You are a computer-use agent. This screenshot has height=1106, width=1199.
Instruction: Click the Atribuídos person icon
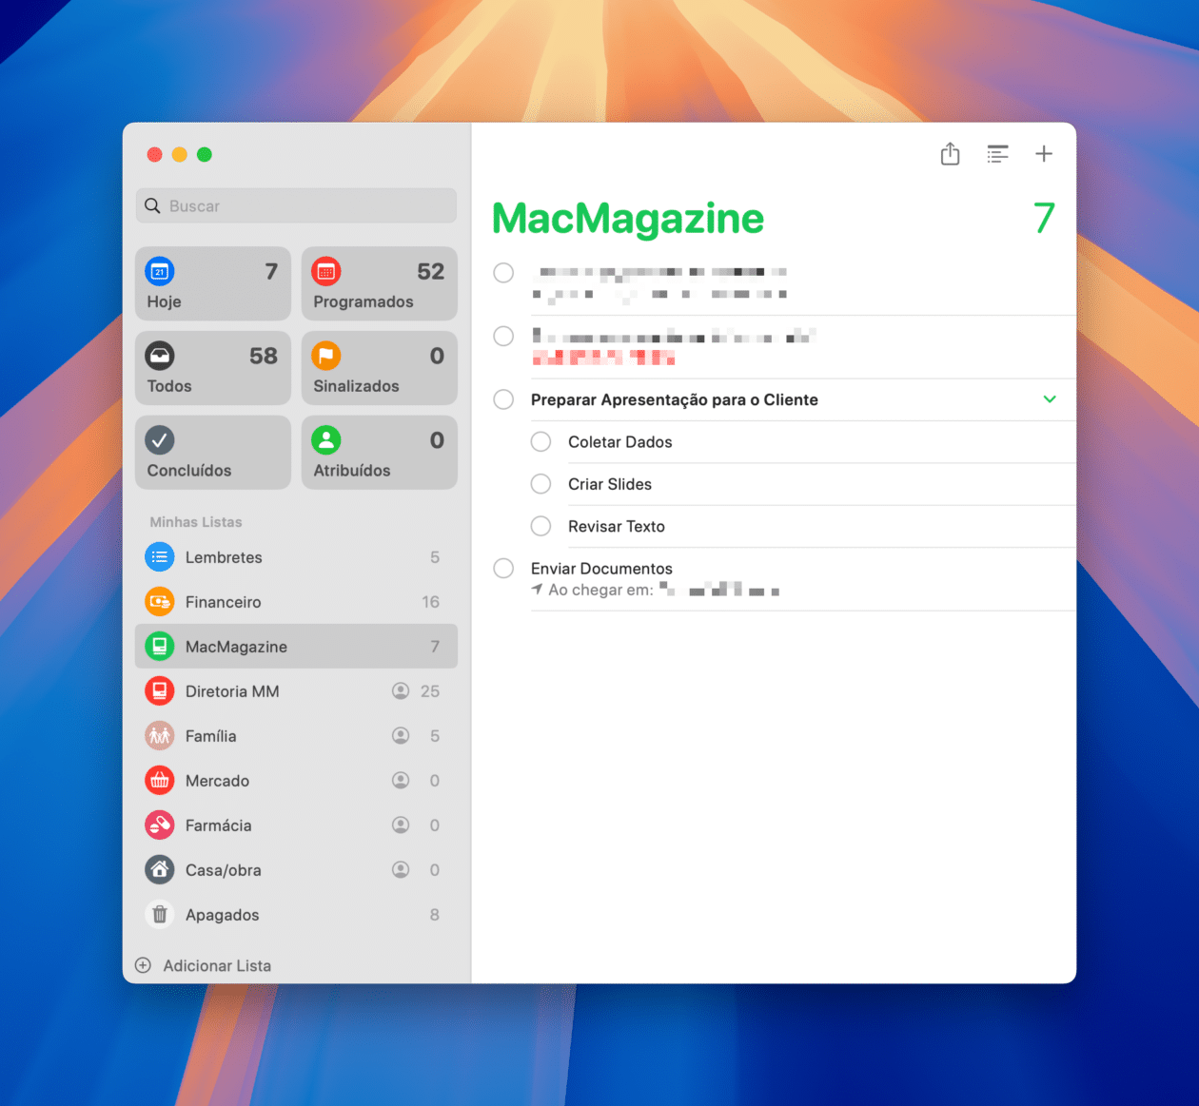pyautogui.click(x=326, y=439)
